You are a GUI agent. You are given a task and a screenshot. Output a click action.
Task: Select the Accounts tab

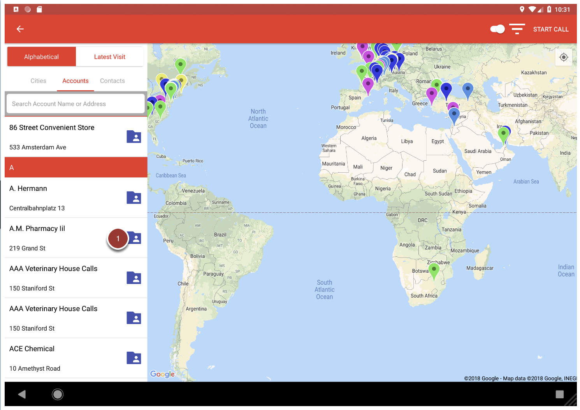(x=76, y=81)
